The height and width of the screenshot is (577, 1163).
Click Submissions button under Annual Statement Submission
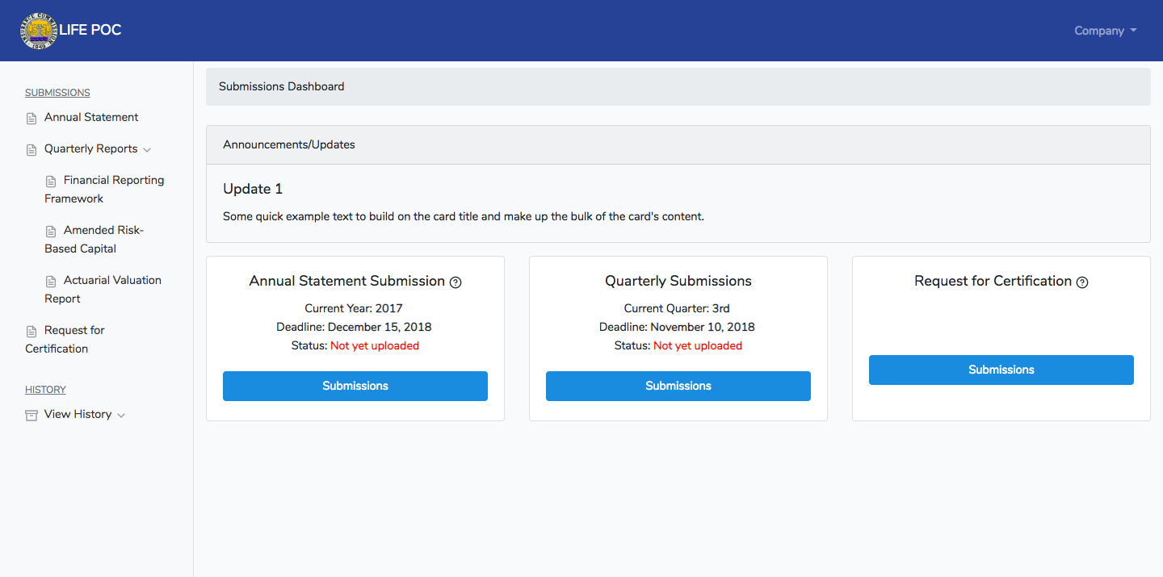[355, 387]
